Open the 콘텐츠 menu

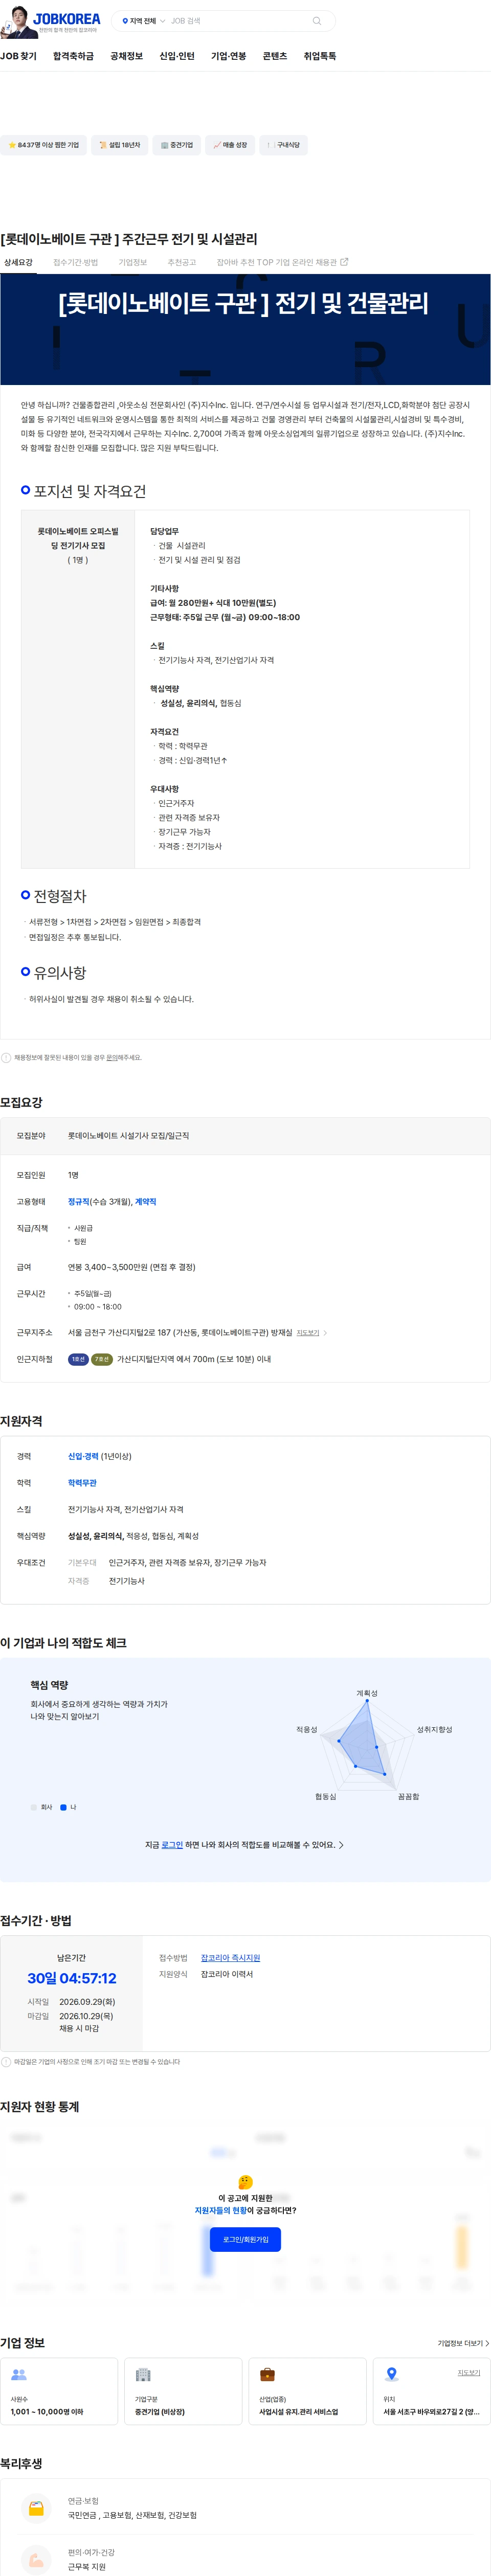[x=274, y=56]
